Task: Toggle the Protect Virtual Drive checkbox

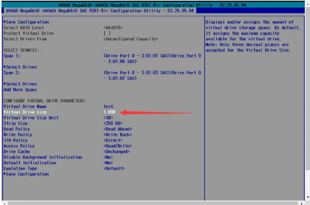Action: tap(107, 33)
